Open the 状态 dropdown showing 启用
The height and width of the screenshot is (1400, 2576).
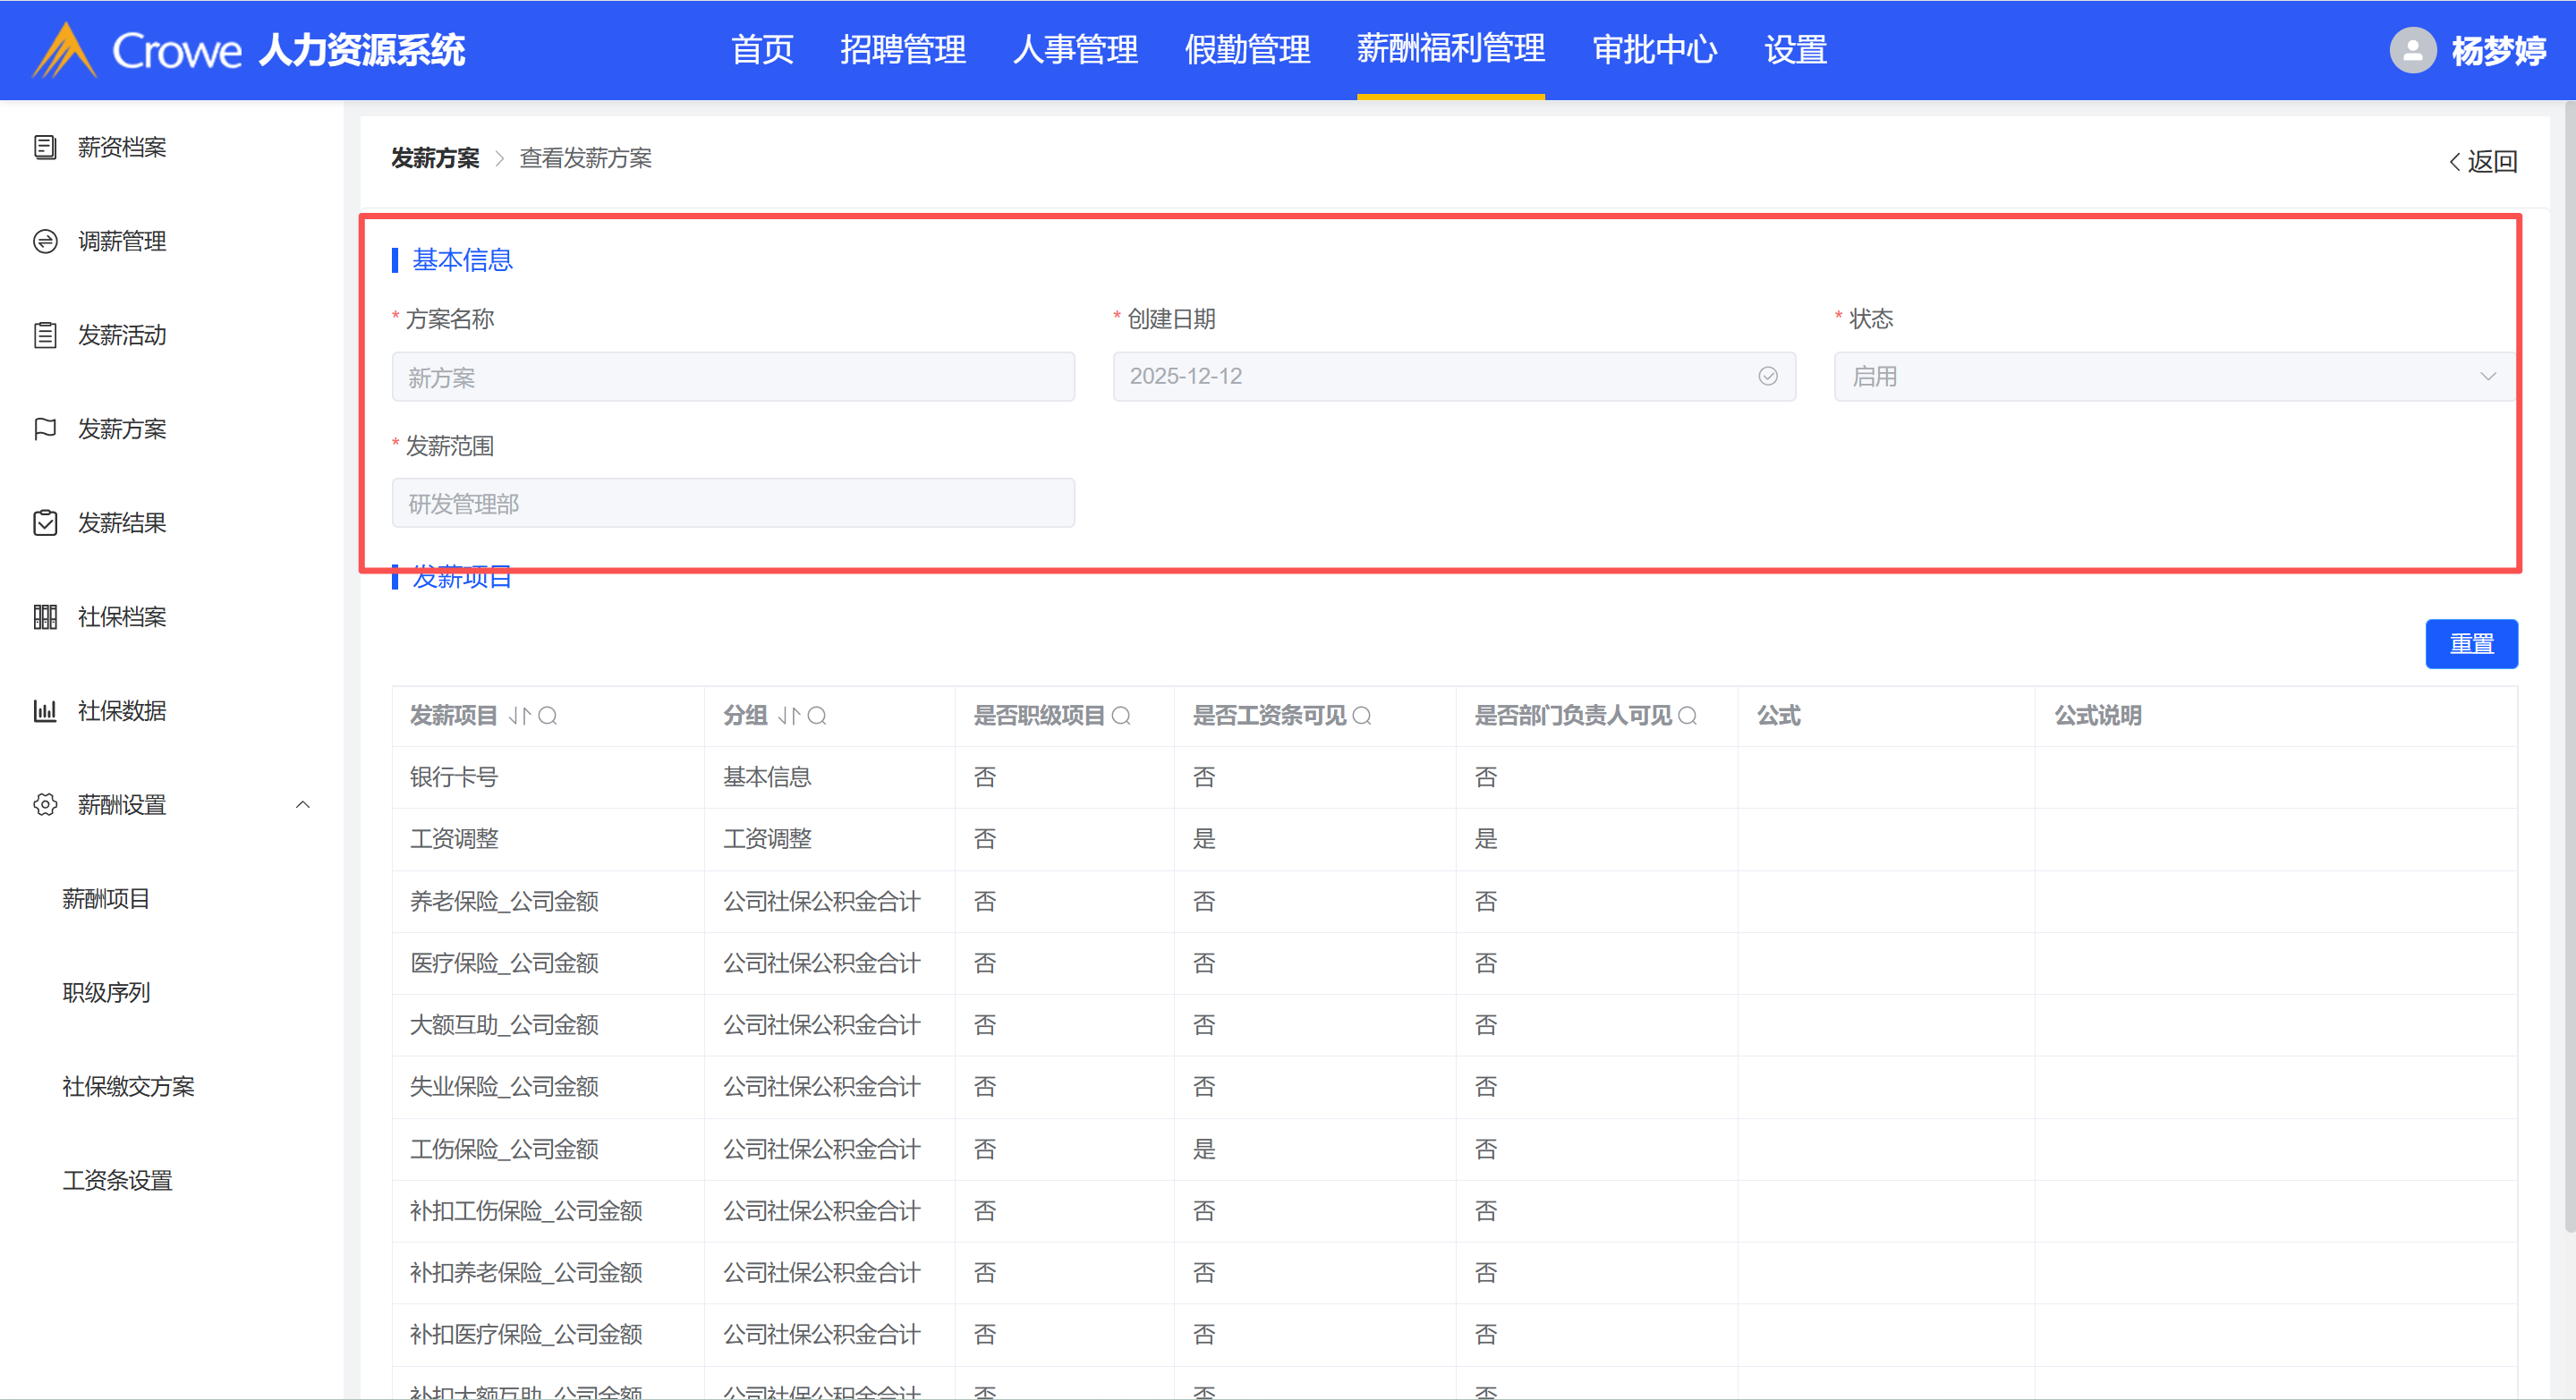tap(2172, 376)
